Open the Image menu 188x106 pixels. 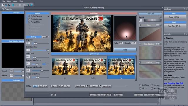pos(15,1)
